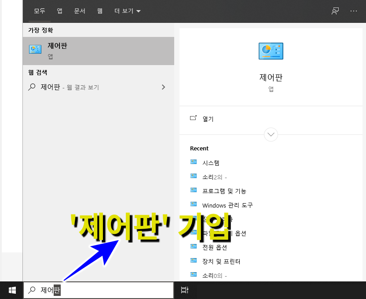Click the icon beside 소리2의

(x=194, y=176)
